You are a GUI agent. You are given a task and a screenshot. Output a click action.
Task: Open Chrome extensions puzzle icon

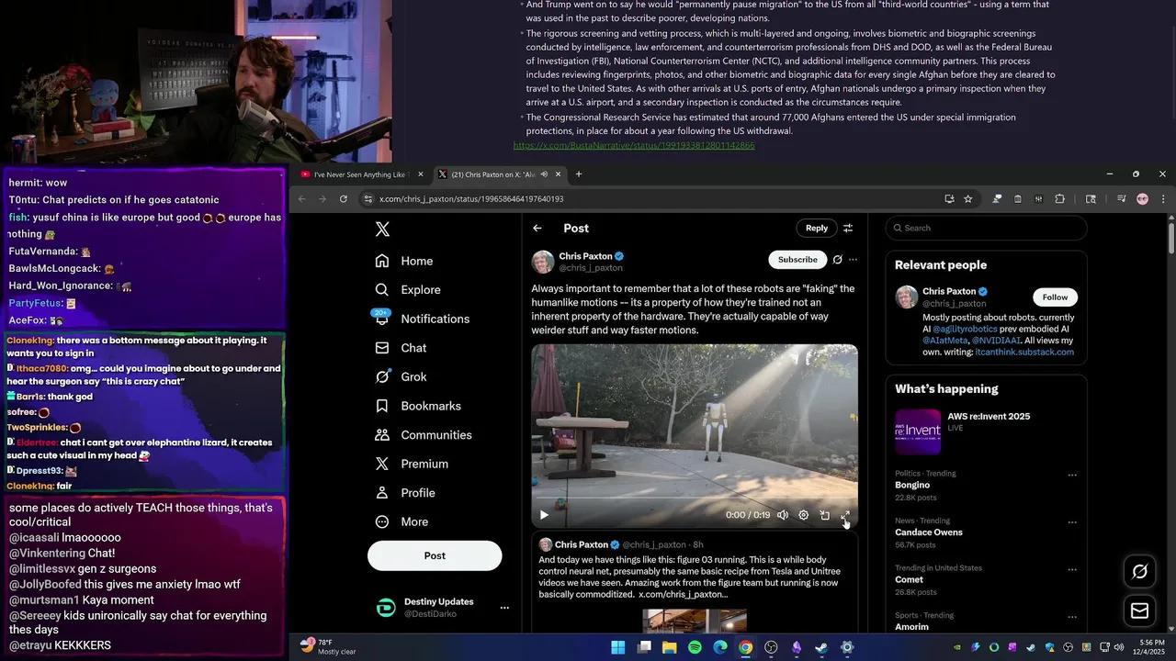pos(1059,199)
